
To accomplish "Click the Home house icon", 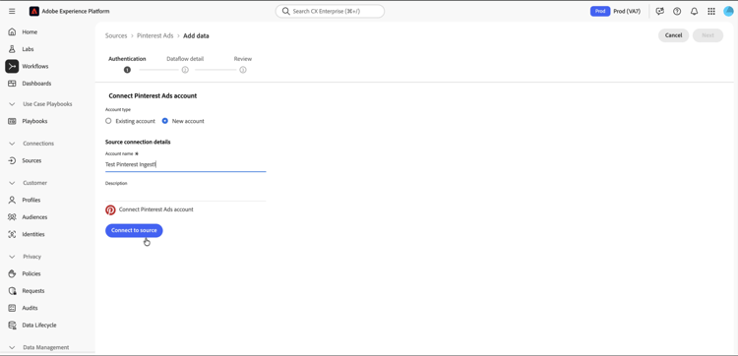I will [x=12, y=32].
